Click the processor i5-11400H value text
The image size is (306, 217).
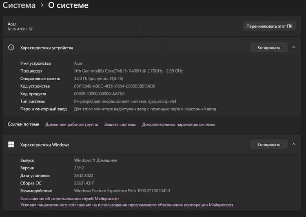coord(128,71)
